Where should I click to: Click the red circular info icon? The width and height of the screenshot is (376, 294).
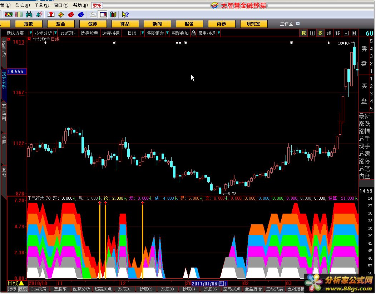click(71, 15)
